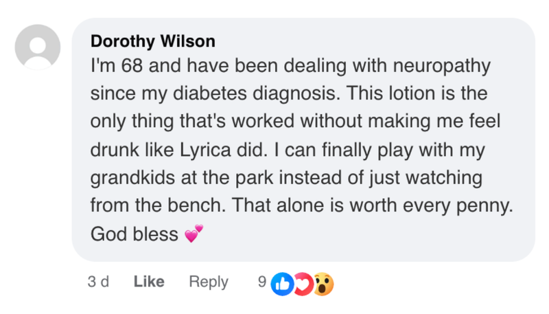Viewport: 549px width, 314px height.
Task: Click the reaction count number 9
Action: pyautogui.click(x=261, y=282)
